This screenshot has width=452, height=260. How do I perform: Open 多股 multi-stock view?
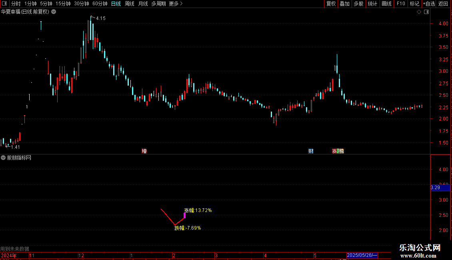coord(358,4)
